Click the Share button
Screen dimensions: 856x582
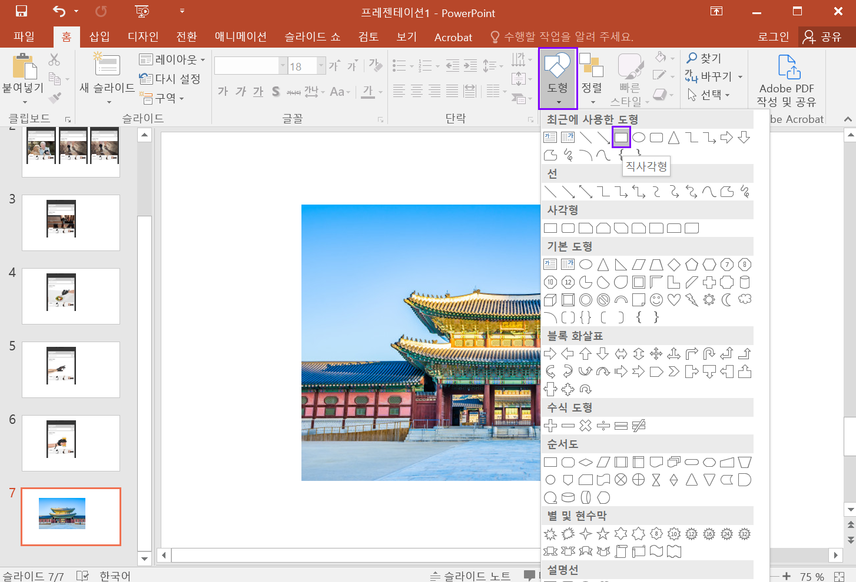coord(823,37)
